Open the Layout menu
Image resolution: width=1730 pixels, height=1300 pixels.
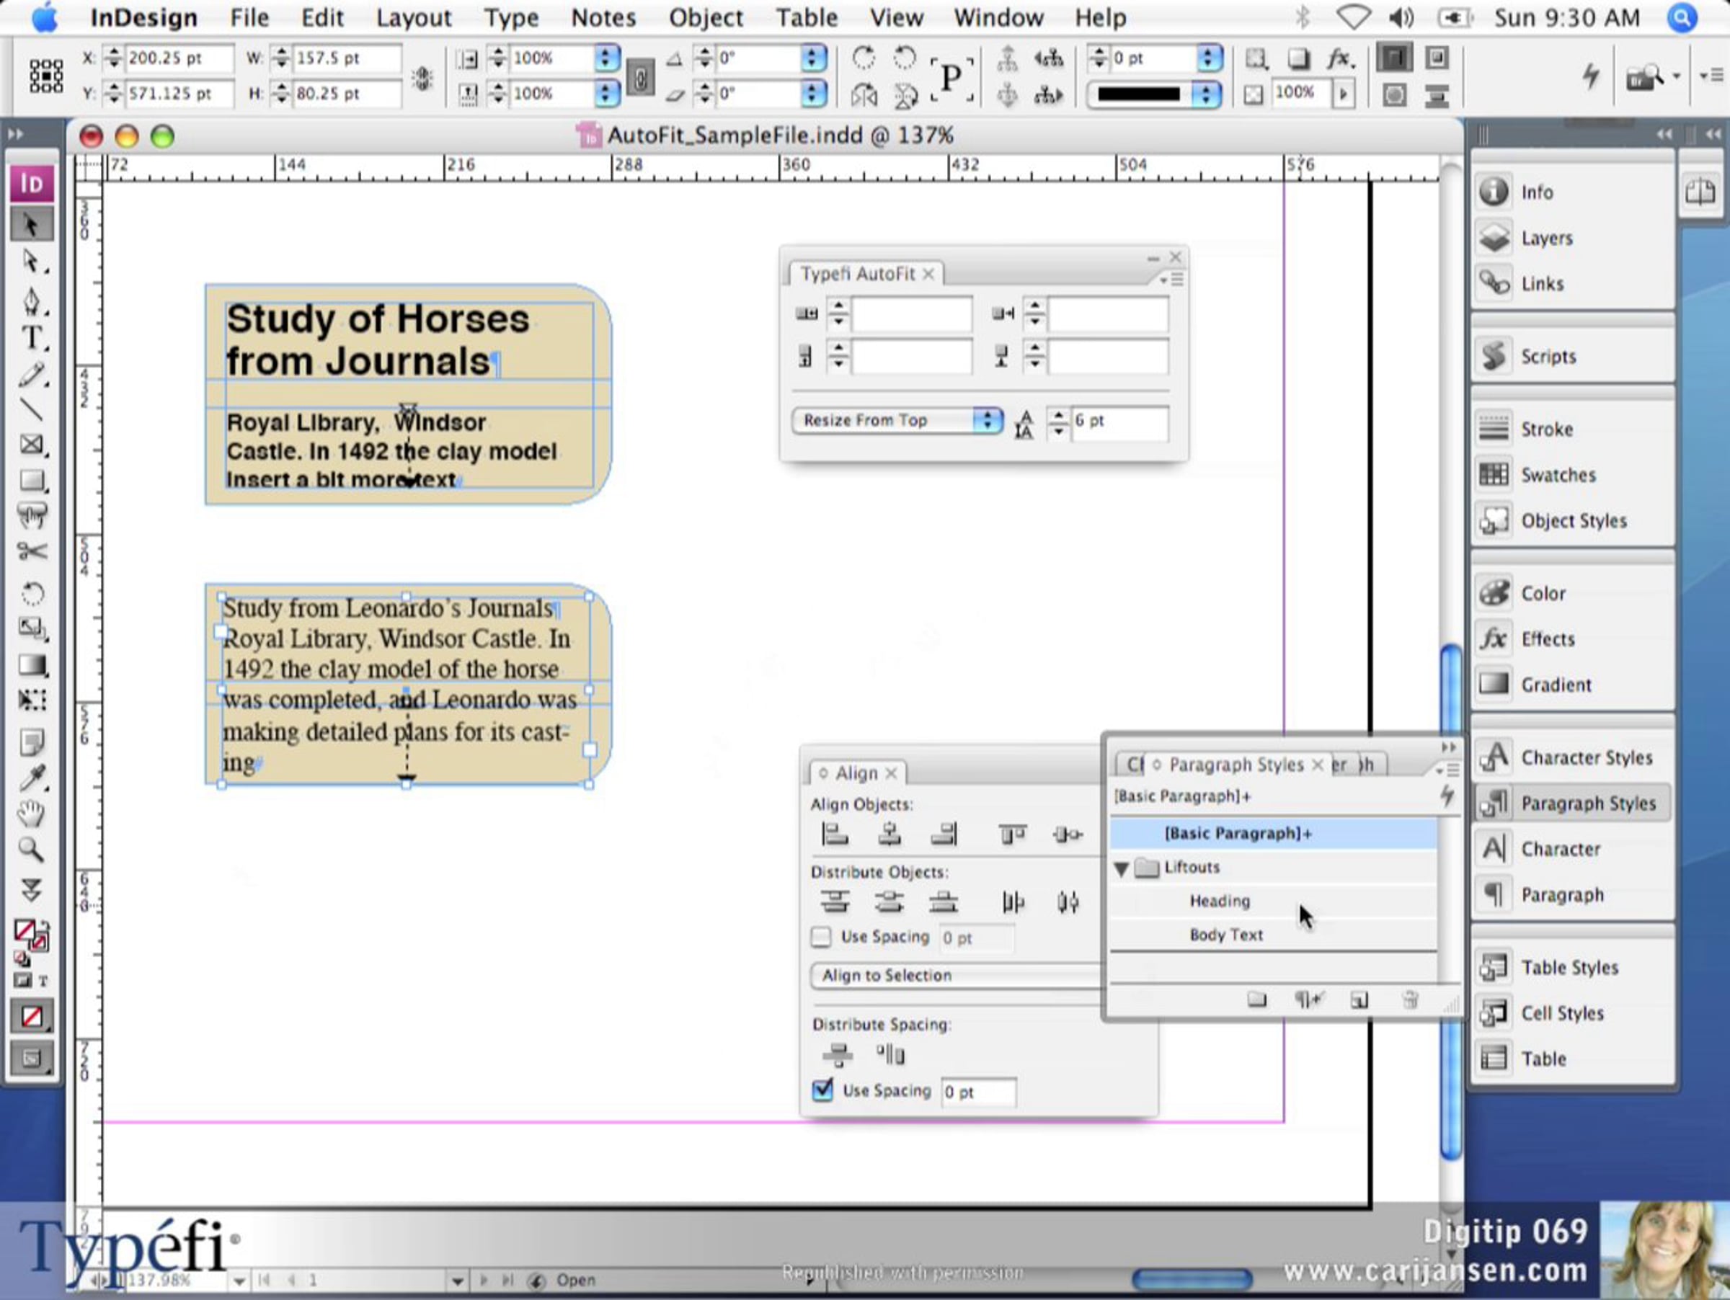(413, 17)
